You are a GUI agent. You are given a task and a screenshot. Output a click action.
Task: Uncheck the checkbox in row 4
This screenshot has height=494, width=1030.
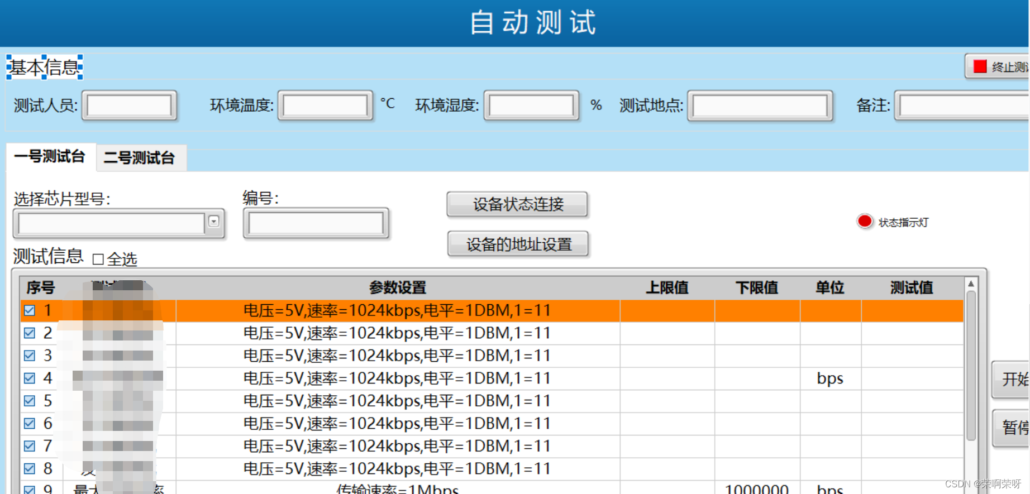click(30, 378)
